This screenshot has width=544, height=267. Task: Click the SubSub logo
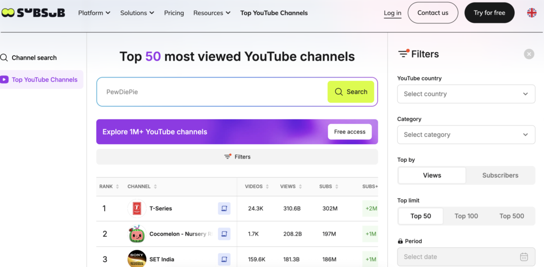[x=33, y=13]
